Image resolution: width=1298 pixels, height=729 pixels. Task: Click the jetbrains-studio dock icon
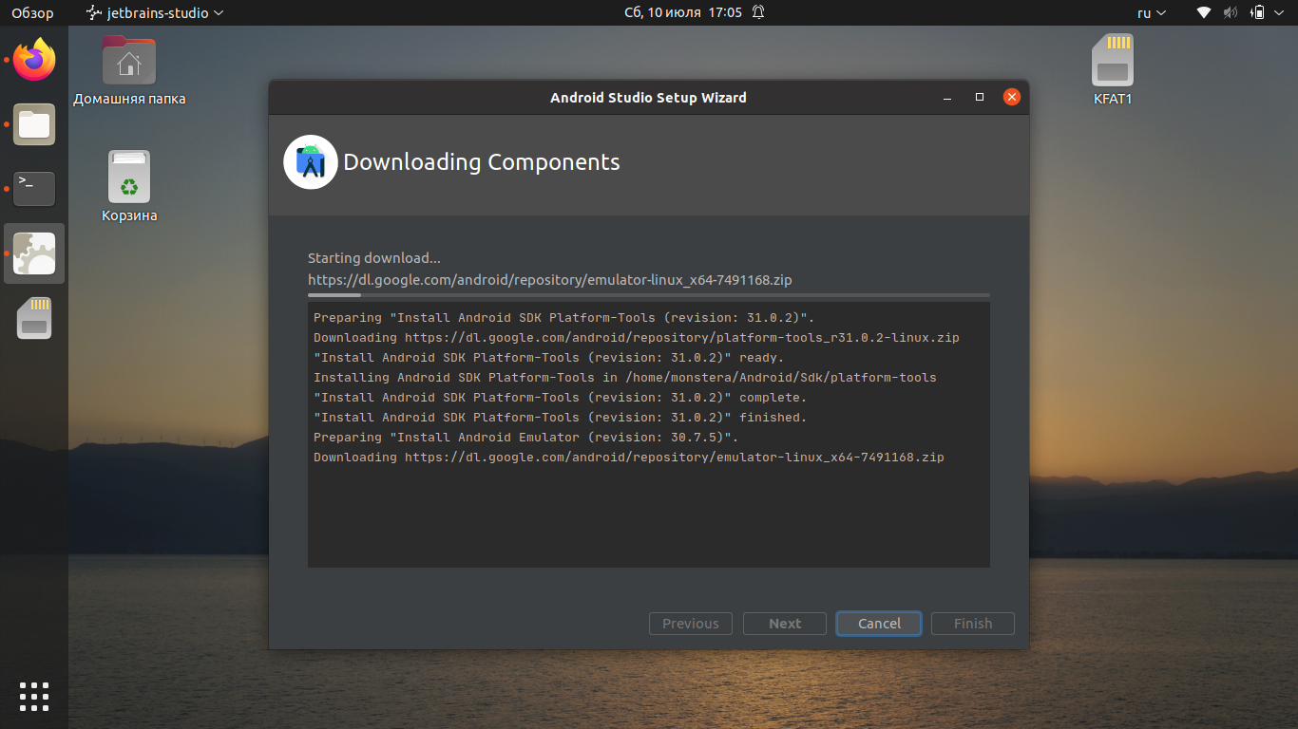34,253
